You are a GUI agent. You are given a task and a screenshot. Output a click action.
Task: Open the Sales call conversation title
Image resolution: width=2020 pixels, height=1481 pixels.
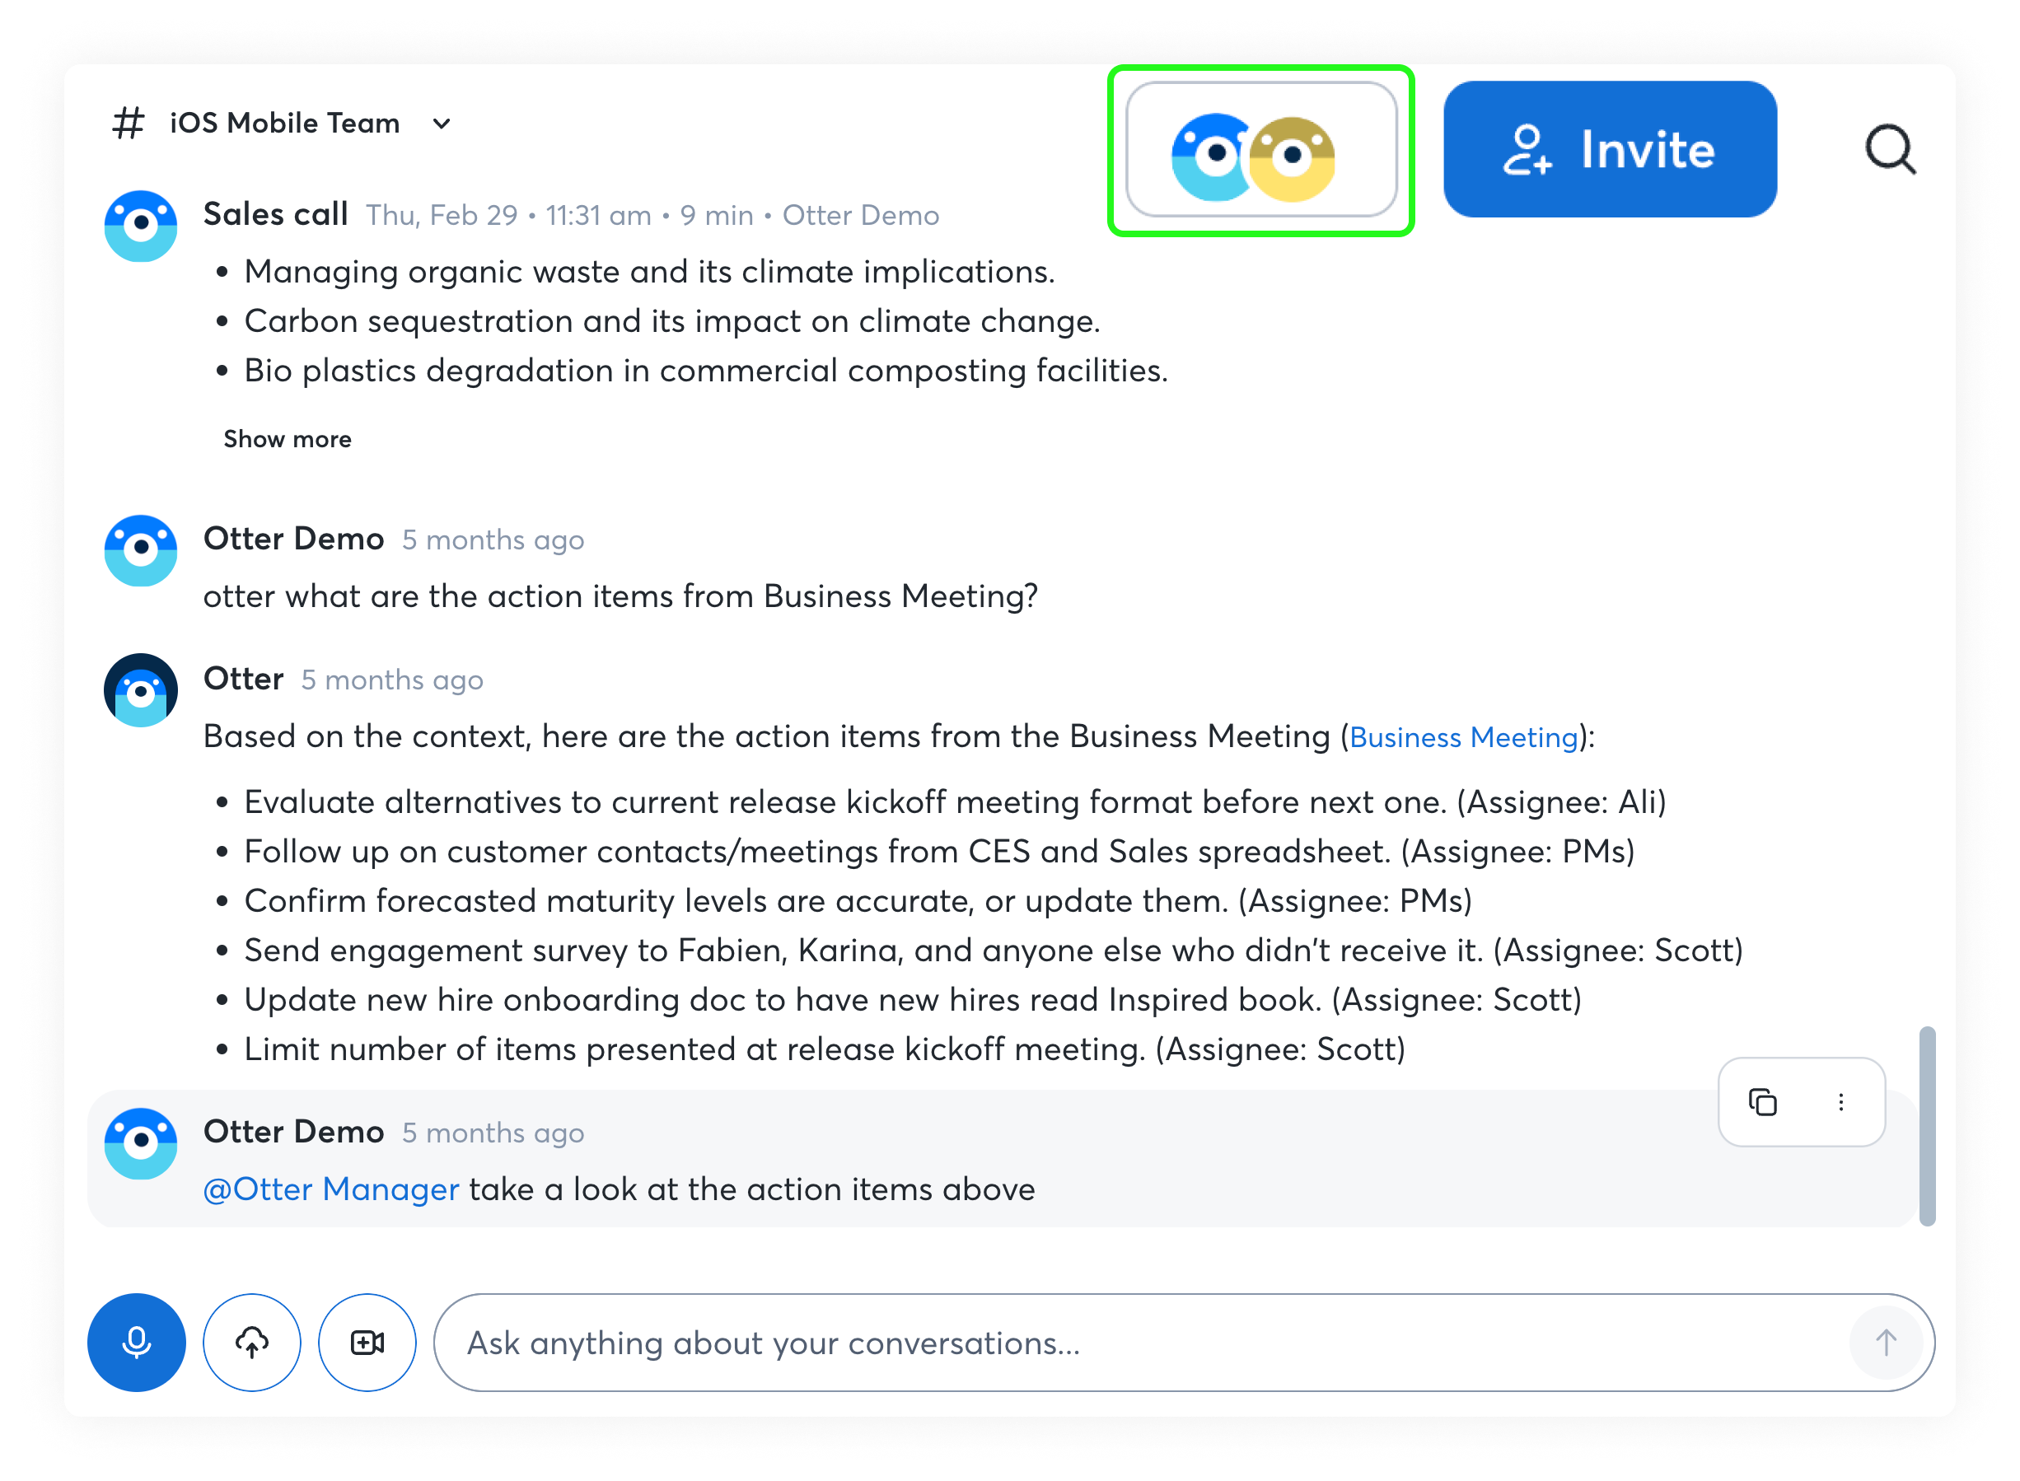(275, 215)
